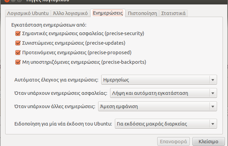The height and width of the screenshot is (146, 228).
Task: Toggle precise-backports unsupported updates checkbox
Action: (x=17, y=62)
